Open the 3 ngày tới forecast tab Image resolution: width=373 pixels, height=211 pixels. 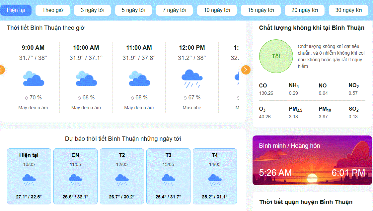click(x=93, y=10)
